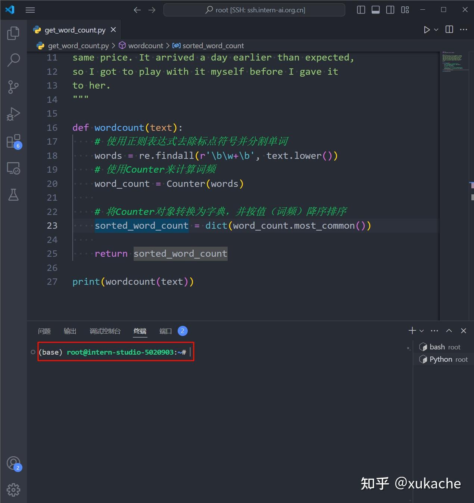Close the terminal panel
The image size is (474, 503).
[464, 331]
